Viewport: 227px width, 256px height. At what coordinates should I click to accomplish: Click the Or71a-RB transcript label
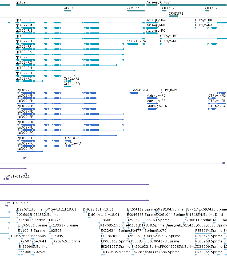(72, 79)
